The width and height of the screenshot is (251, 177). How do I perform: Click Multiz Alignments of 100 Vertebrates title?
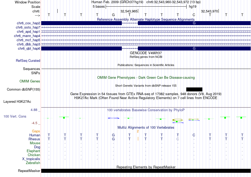coord(146,128)
